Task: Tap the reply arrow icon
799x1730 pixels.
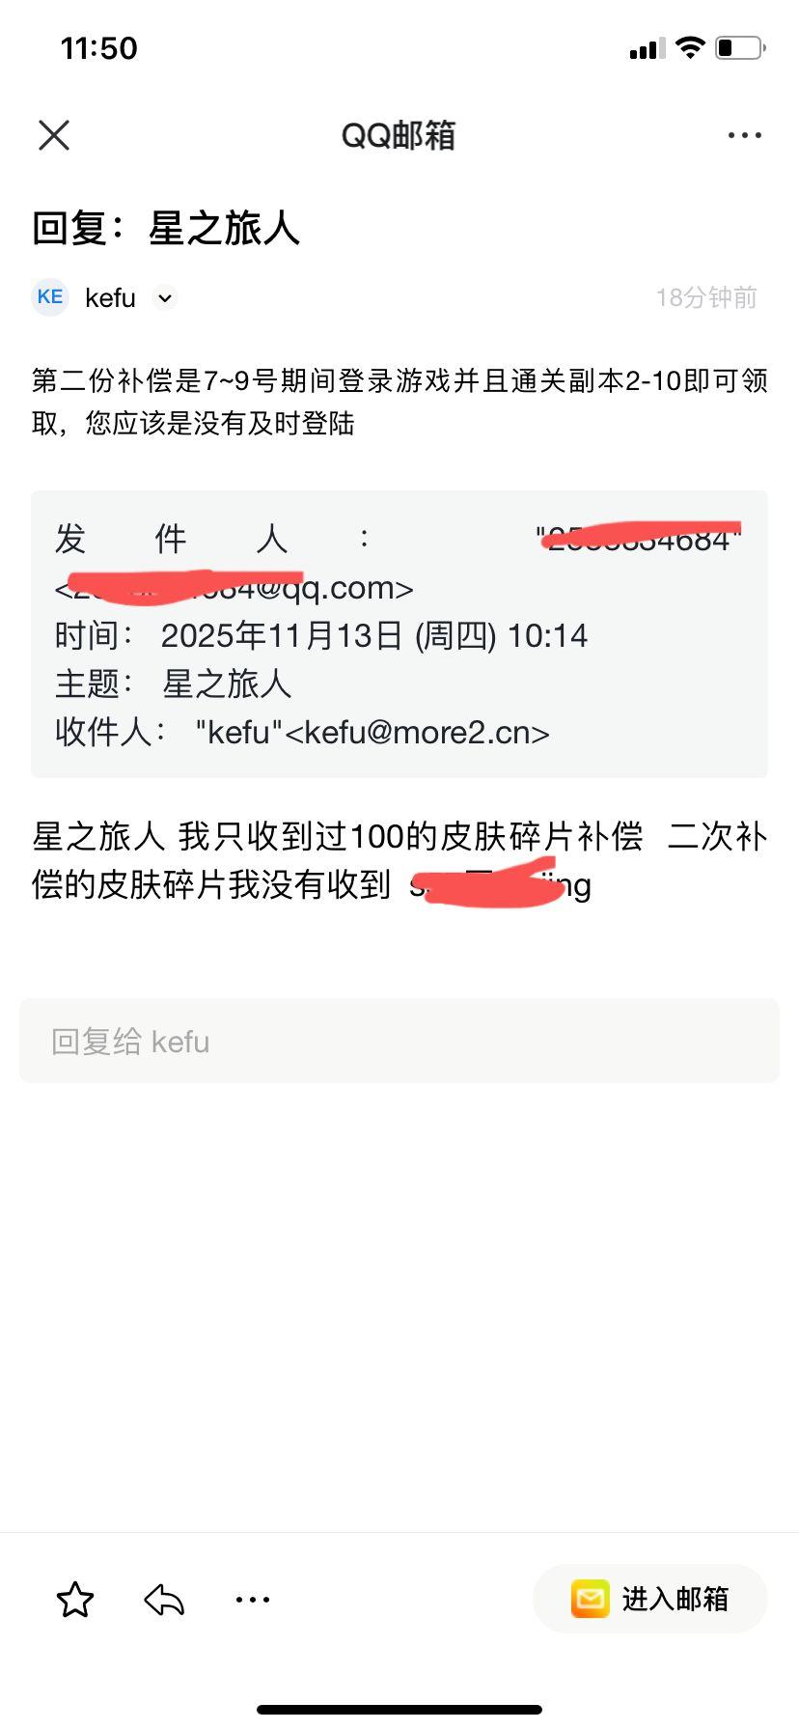Action: 164,1600
